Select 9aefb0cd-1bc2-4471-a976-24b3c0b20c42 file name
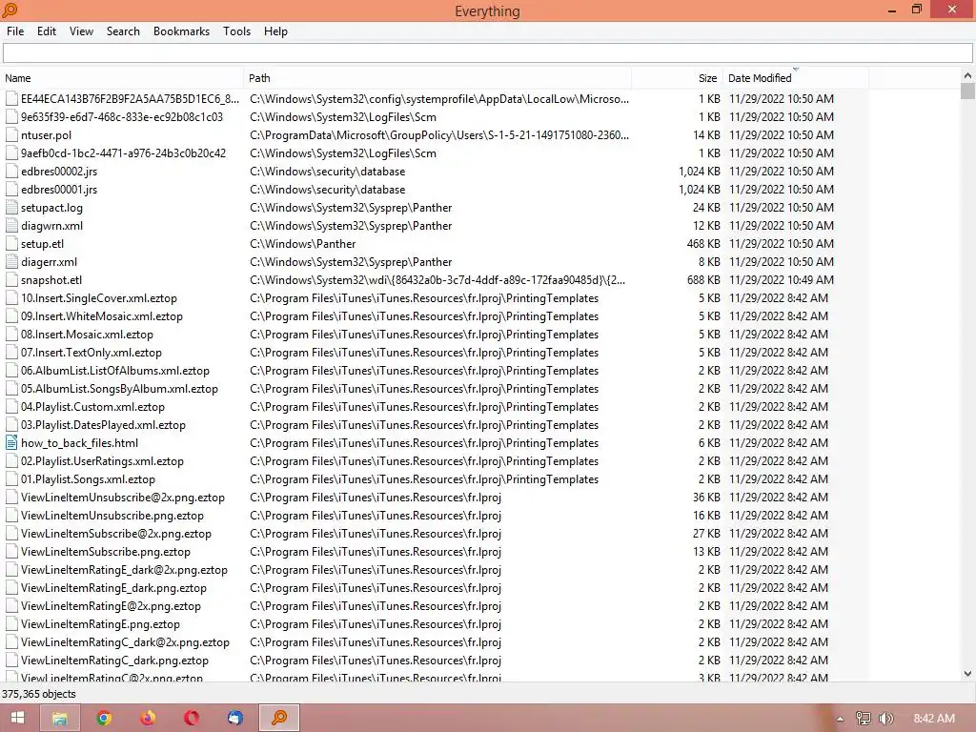This screenshot has height=732, width=976. click(123, 153)
